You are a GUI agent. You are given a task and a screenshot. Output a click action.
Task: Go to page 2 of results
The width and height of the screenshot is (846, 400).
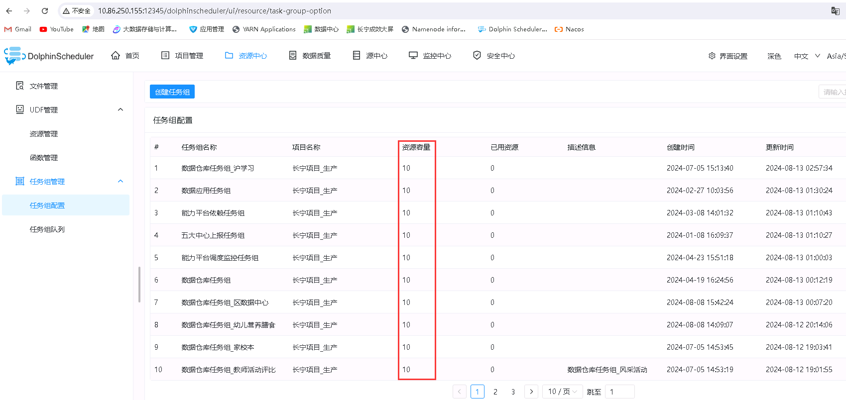pos(495,392)
